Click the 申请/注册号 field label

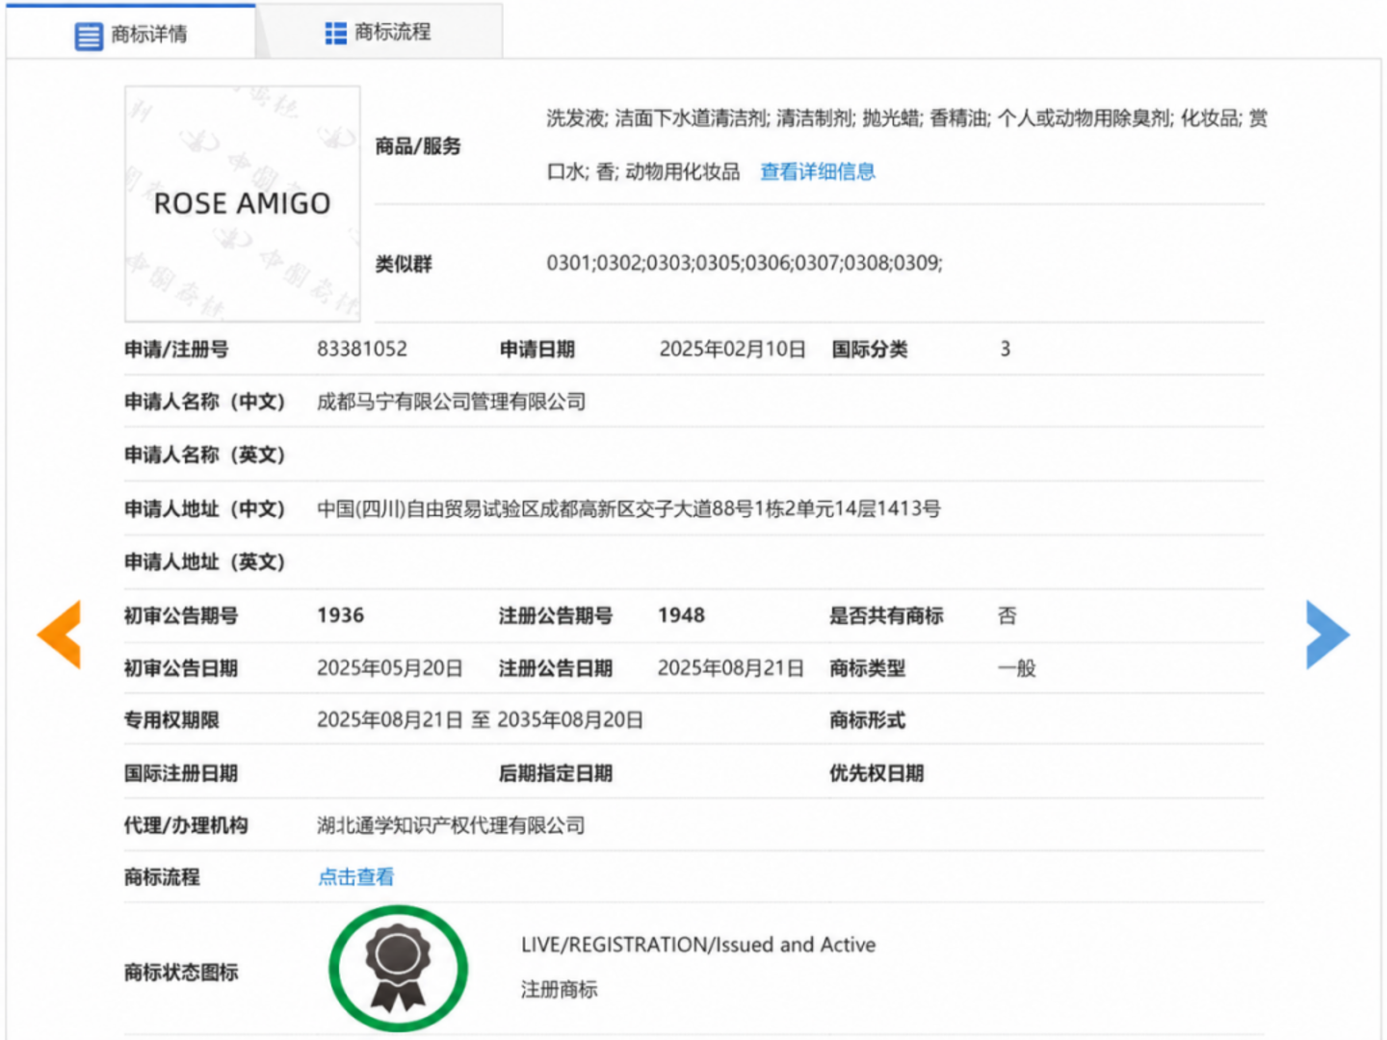click(176, 350)
